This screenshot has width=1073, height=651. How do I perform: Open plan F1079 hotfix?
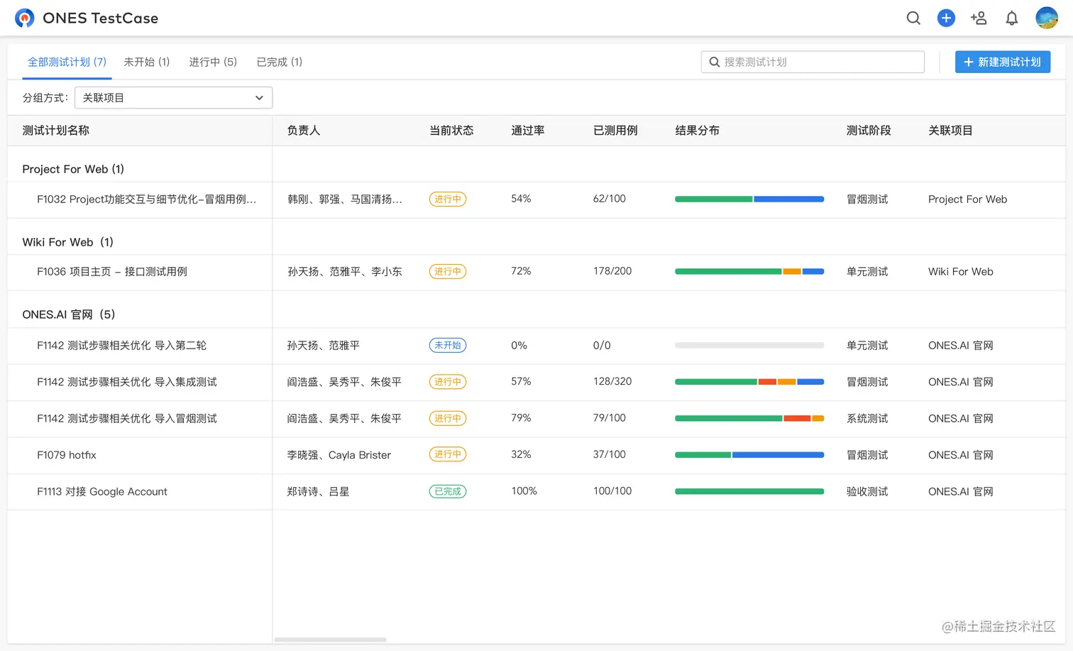click(x=67, y=455)
